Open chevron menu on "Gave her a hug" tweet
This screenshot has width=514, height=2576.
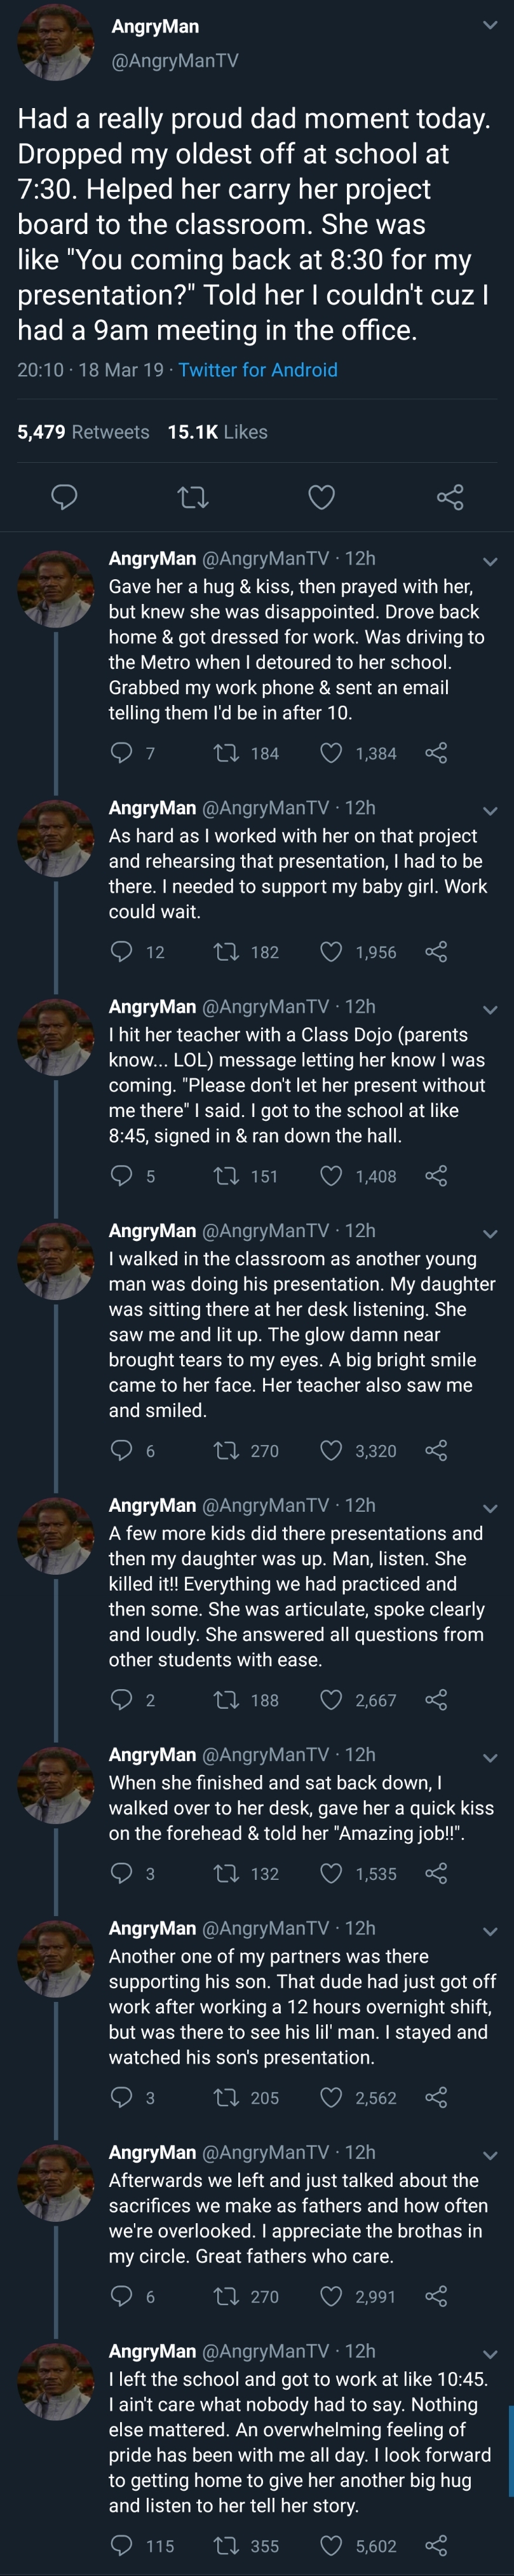click(x=490, y=561)
